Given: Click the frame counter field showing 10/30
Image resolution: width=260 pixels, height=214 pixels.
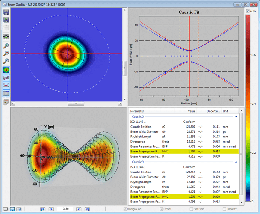Looking at the screenshot, I should point(65,209).
